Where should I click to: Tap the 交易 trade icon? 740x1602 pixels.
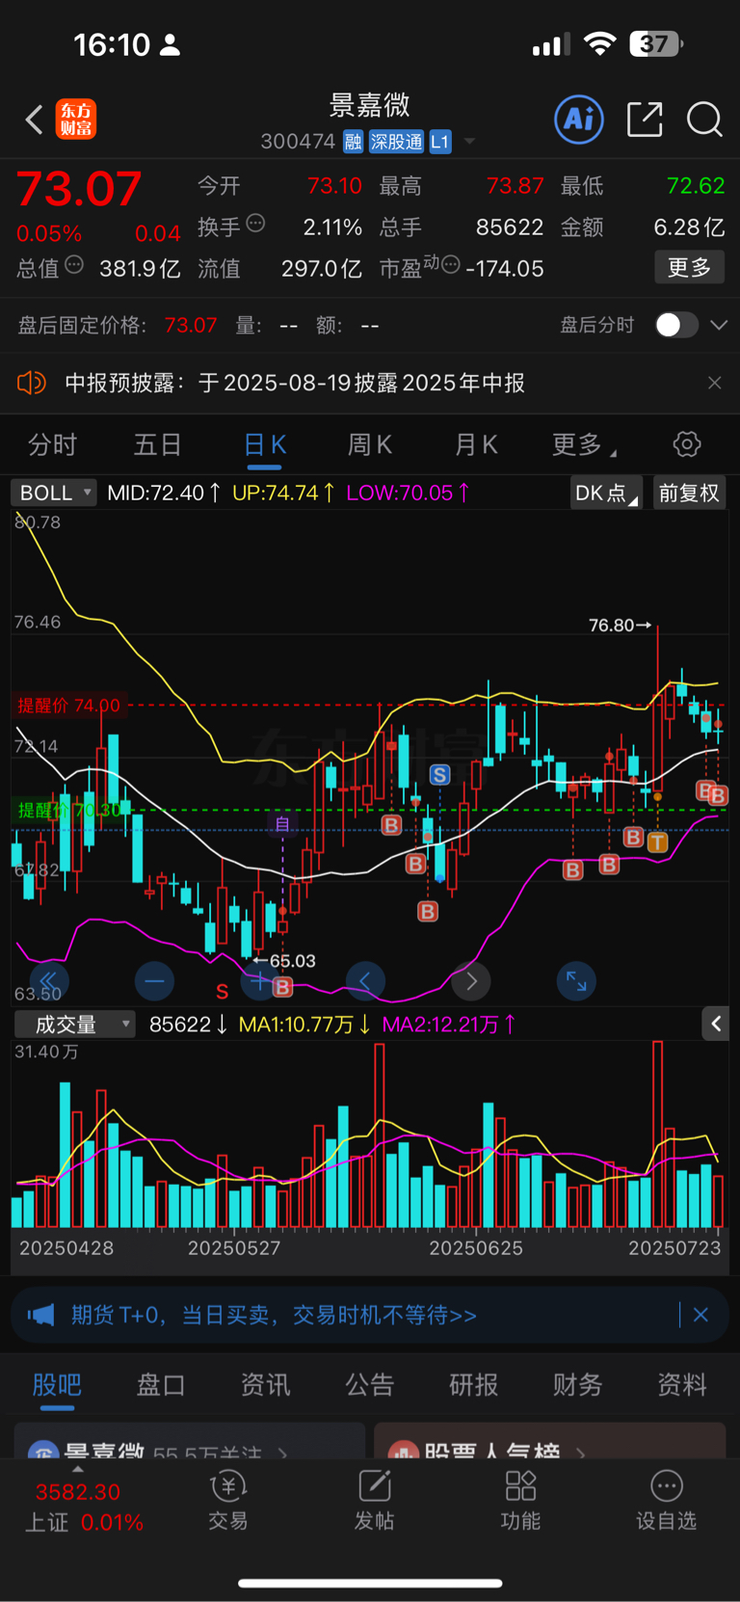pos(228,1486)
